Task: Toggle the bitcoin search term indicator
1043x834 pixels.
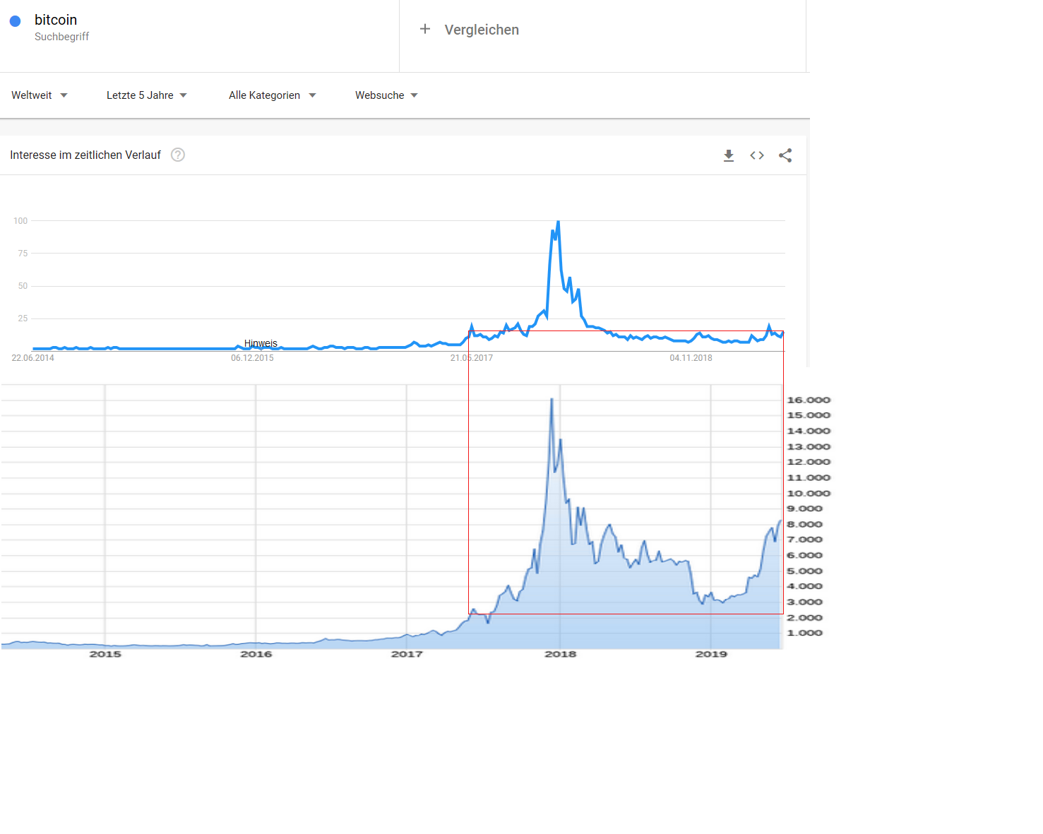Action: tap(15, 20)
